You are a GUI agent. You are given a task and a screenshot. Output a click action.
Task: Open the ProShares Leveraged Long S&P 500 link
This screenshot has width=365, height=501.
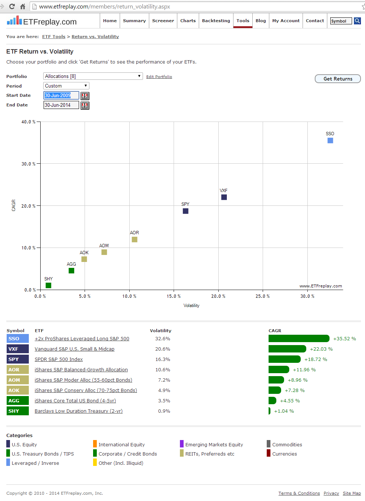coord(82,338)
